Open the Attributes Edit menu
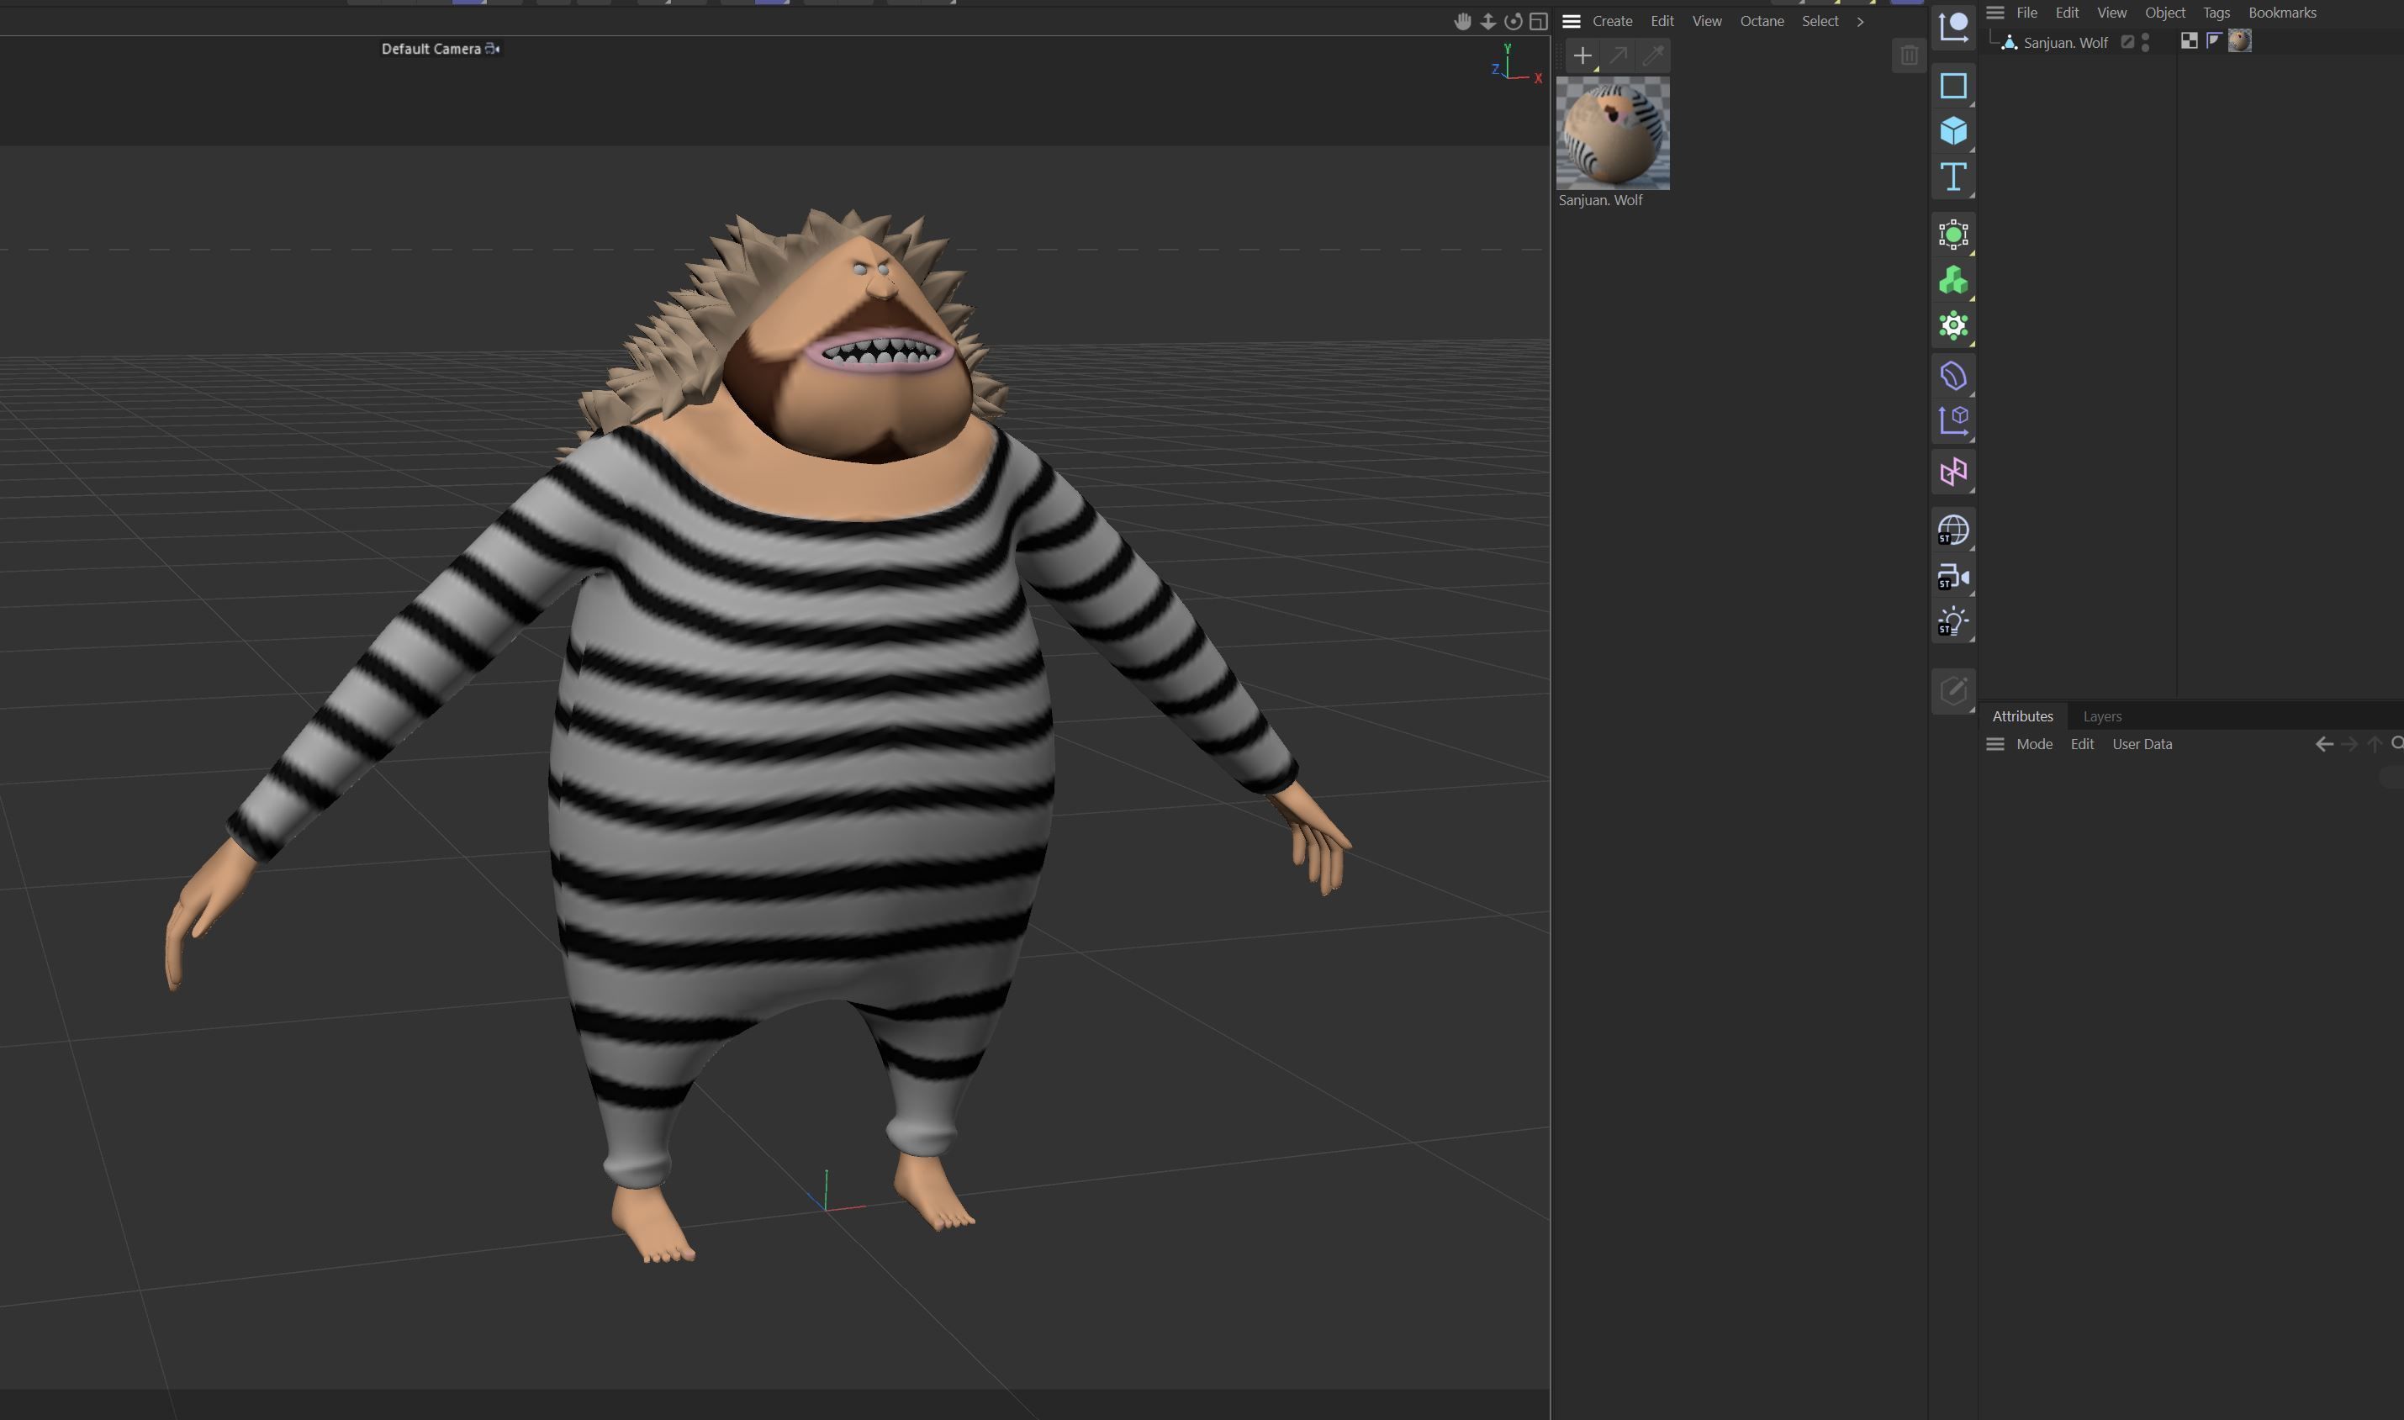2404x1420 pixels. point(2081,743)
